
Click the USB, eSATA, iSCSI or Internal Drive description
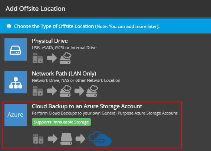coord(64,48)
